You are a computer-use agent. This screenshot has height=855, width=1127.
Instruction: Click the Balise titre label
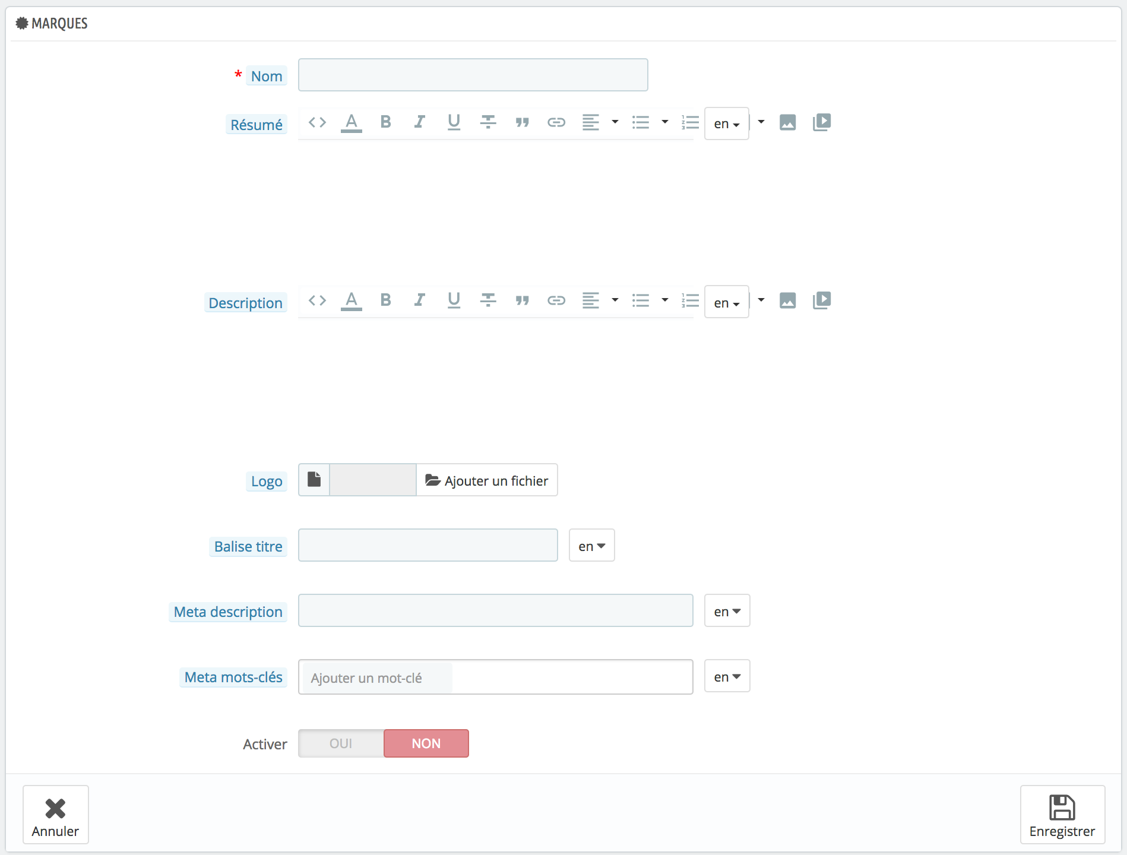pos(248,546)
